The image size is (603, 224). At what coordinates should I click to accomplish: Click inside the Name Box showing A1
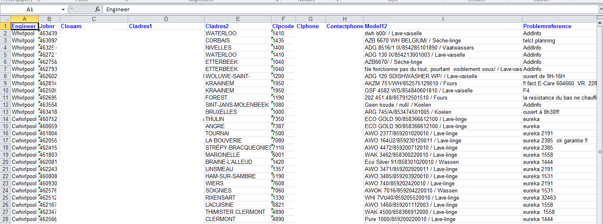[29, 9]
